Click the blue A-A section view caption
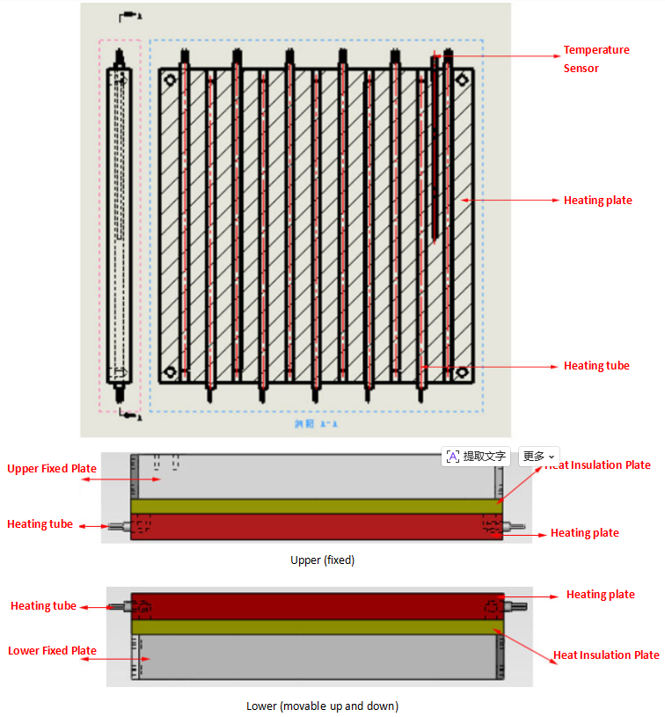The image size is (665, 717). tap(316, 424)
